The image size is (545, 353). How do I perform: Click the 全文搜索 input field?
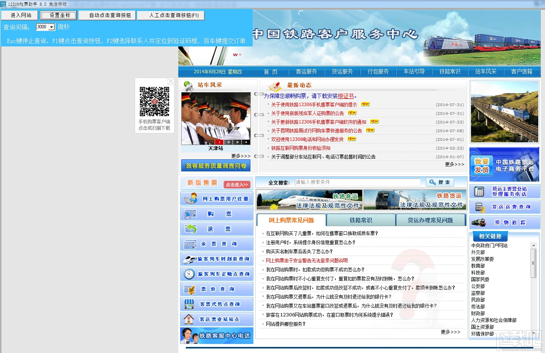click(x=357, y=182)
